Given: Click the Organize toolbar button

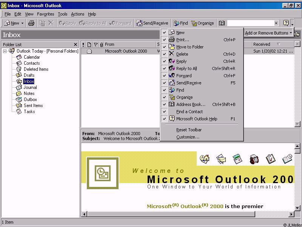Looking at the screenshot, I should 202,23.
